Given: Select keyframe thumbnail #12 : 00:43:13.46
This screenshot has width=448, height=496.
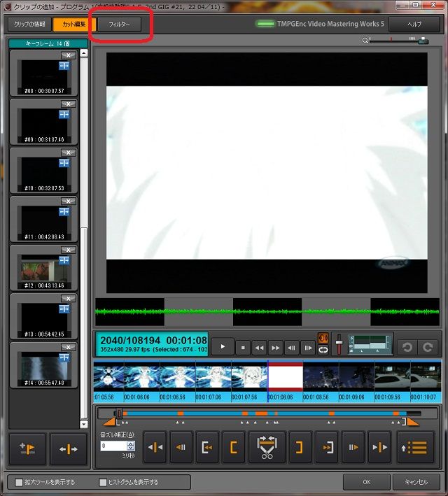Looking at the screenshot, I should tap(43, 268).
